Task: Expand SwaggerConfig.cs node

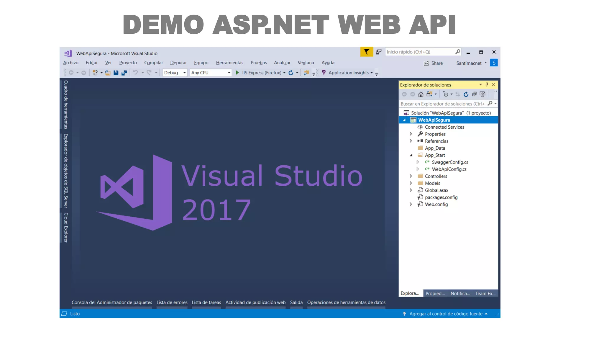Action: 418,162
